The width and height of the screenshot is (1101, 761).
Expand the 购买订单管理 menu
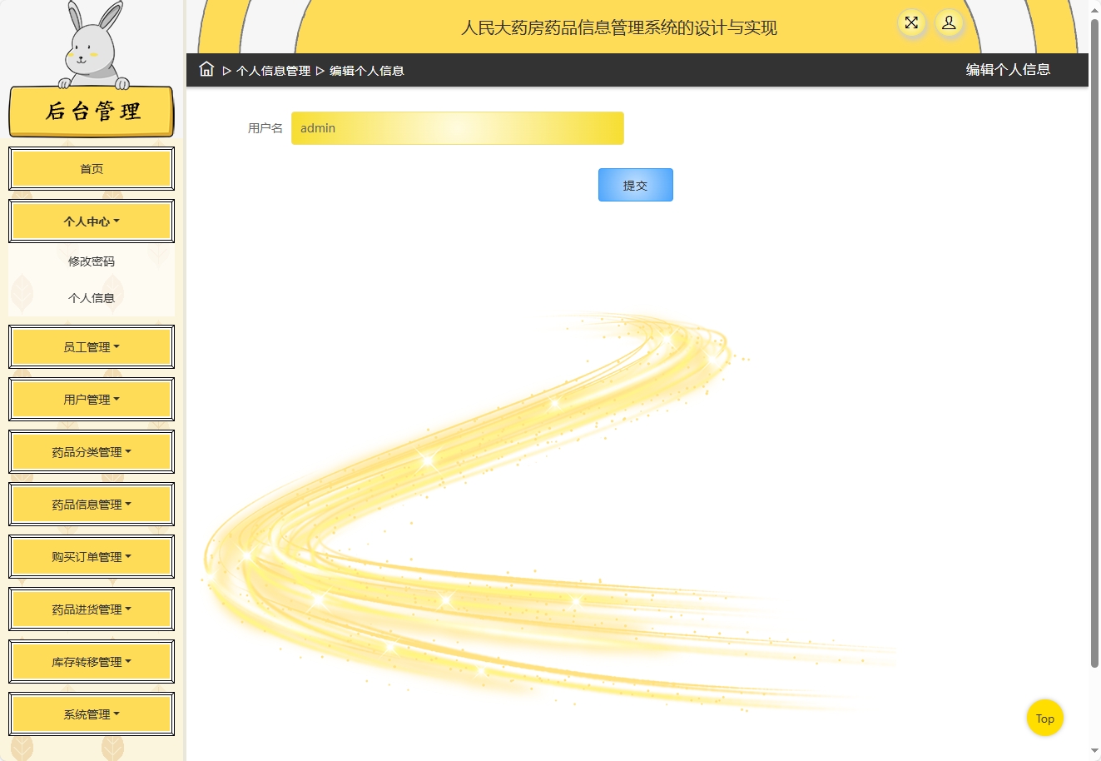point(92,557)
